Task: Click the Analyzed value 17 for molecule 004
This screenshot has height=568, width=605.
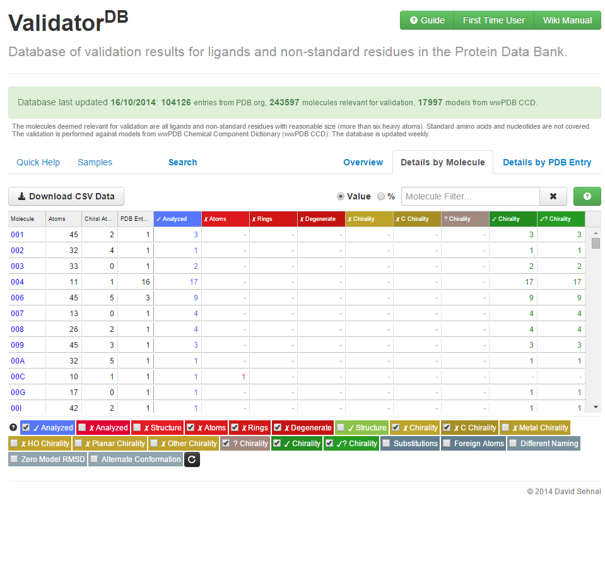Action: [194, 282]
